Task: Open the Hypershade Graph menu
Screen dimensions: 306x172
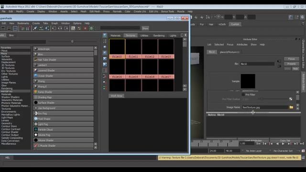Action: tap(55, 23)
